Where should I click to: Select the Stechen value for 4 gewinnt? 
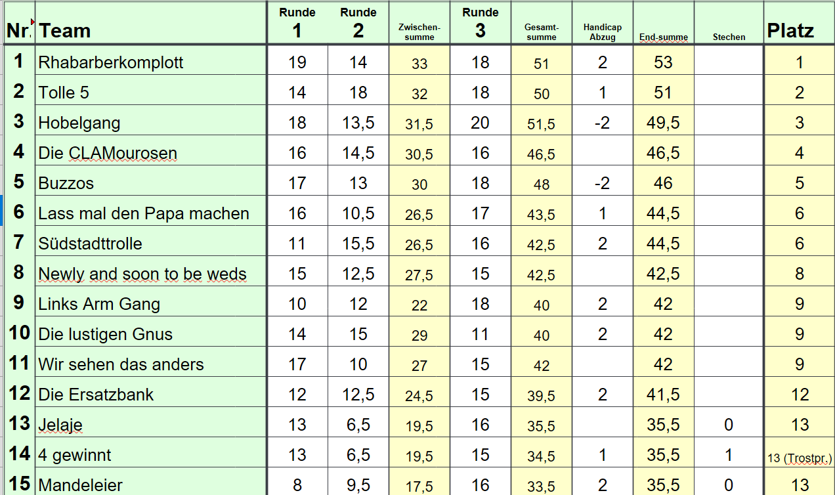pos(729,455)
